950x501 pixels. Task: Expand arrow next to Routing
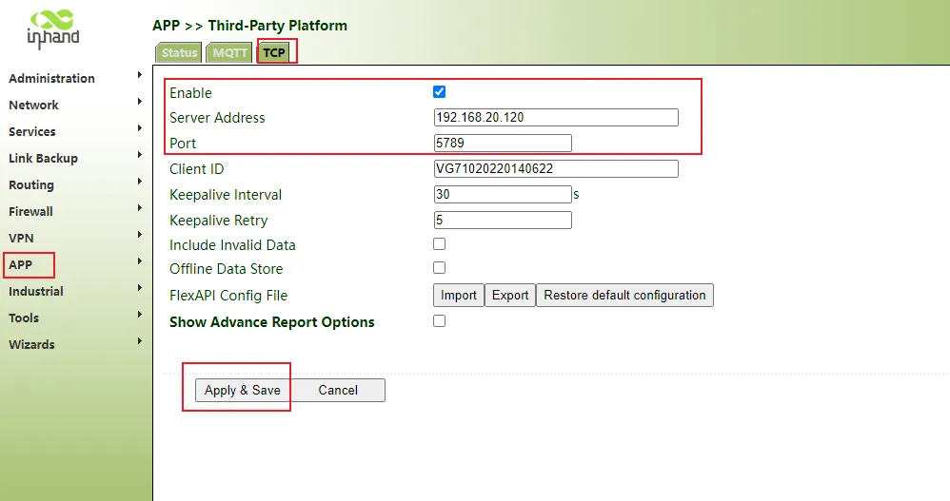tap(140, 182)
